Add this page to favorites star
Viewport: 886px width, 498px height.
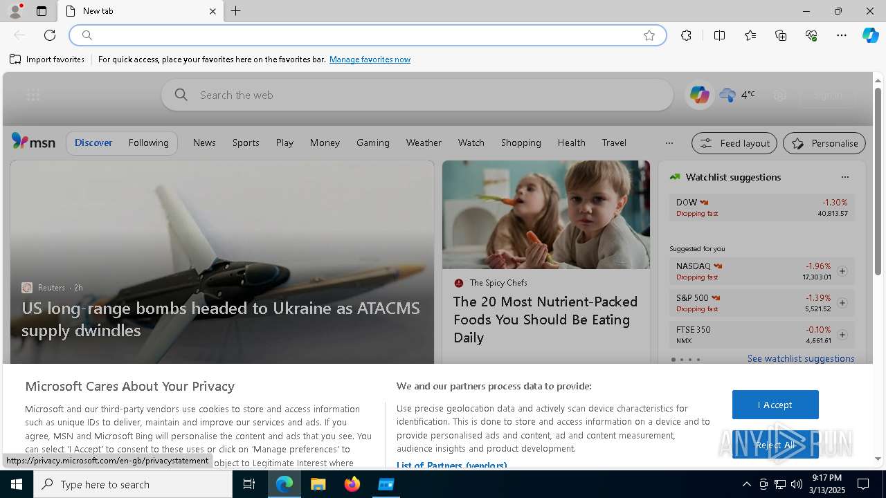point(649,35)
